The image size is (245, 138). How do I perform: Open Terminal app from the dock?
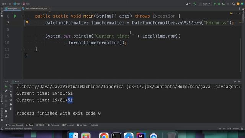pyautogui.click(x=116, y=135)
